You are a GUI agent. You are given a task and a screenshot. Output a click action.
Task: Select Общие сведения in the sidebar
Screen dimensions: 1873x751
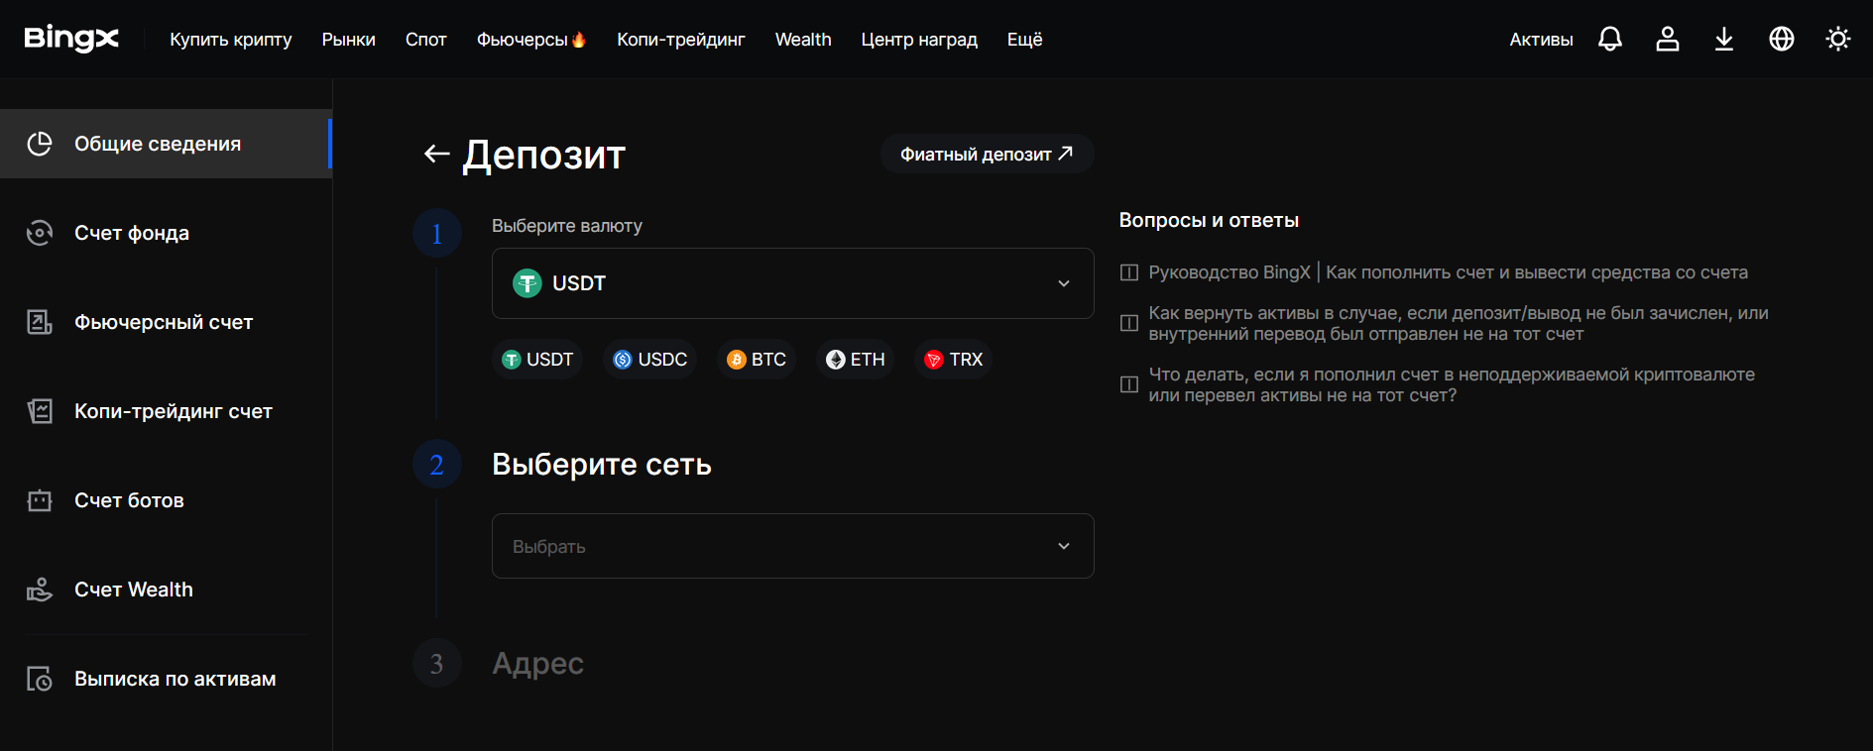pos(166,144)
